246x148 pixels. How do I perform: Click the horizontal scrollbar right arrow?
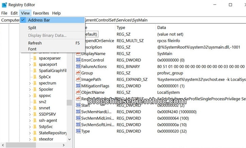pos(64,145)
